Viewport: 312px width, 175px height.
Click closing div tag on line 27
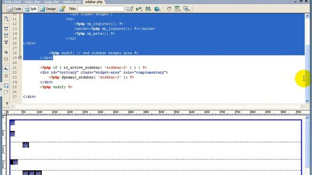[29, 97]
